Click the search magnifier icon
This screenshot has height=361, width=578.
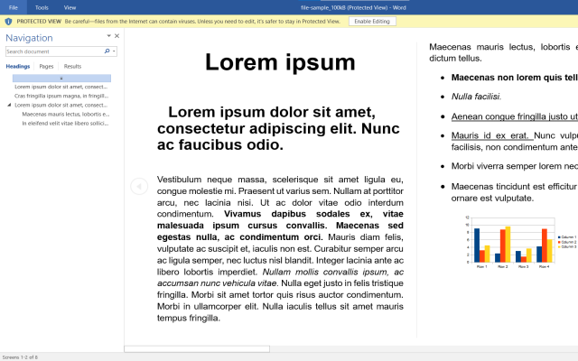(x=108, y=51)
